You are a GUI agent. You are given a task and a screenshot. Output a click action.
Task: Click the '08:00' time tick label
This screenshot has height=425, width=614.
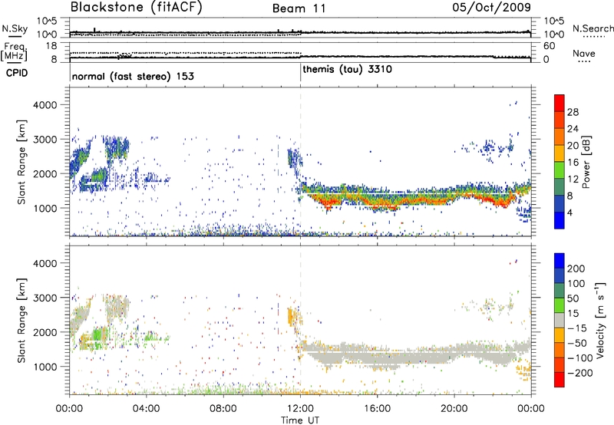(x=223, y=408)
